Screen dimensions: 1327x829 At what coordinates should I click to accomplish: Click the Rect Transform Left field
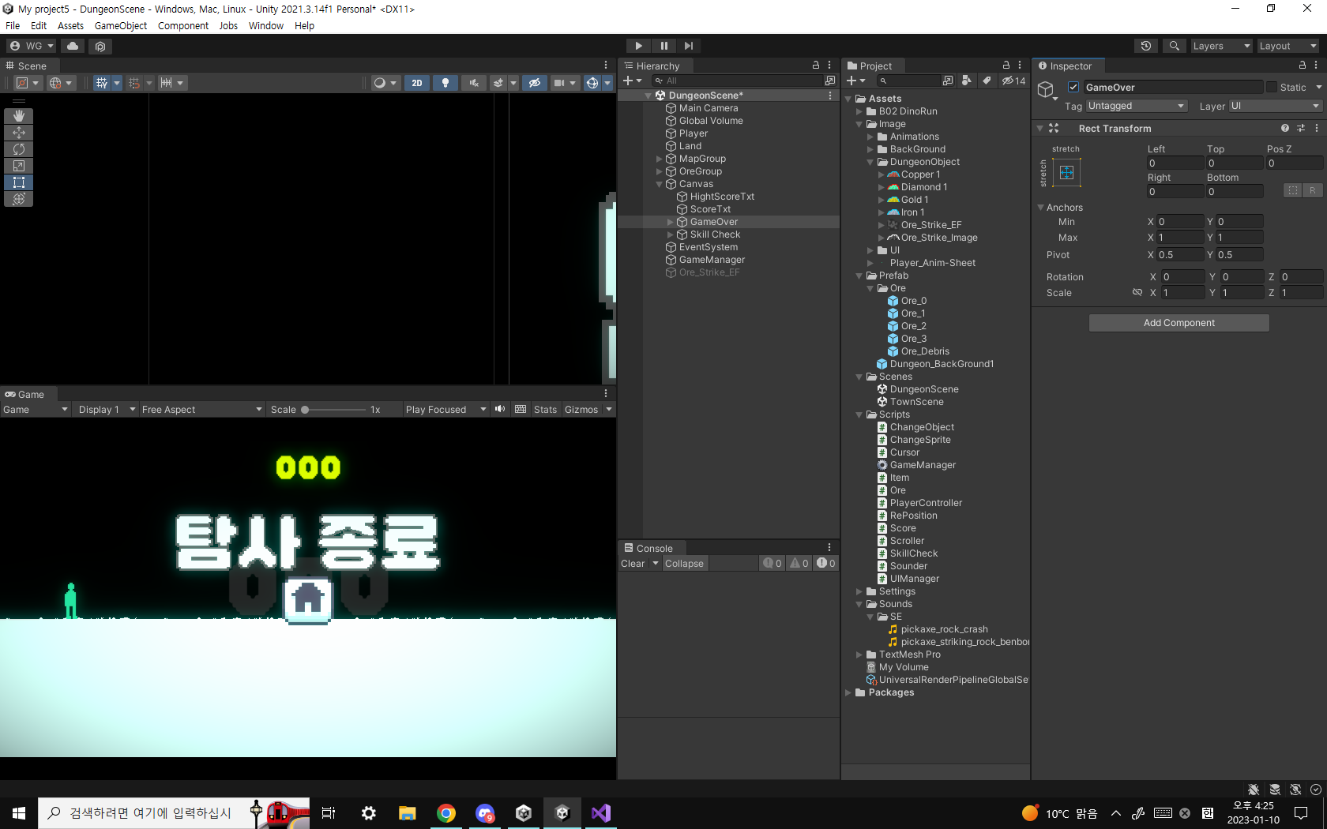(x=1175, y=163)
